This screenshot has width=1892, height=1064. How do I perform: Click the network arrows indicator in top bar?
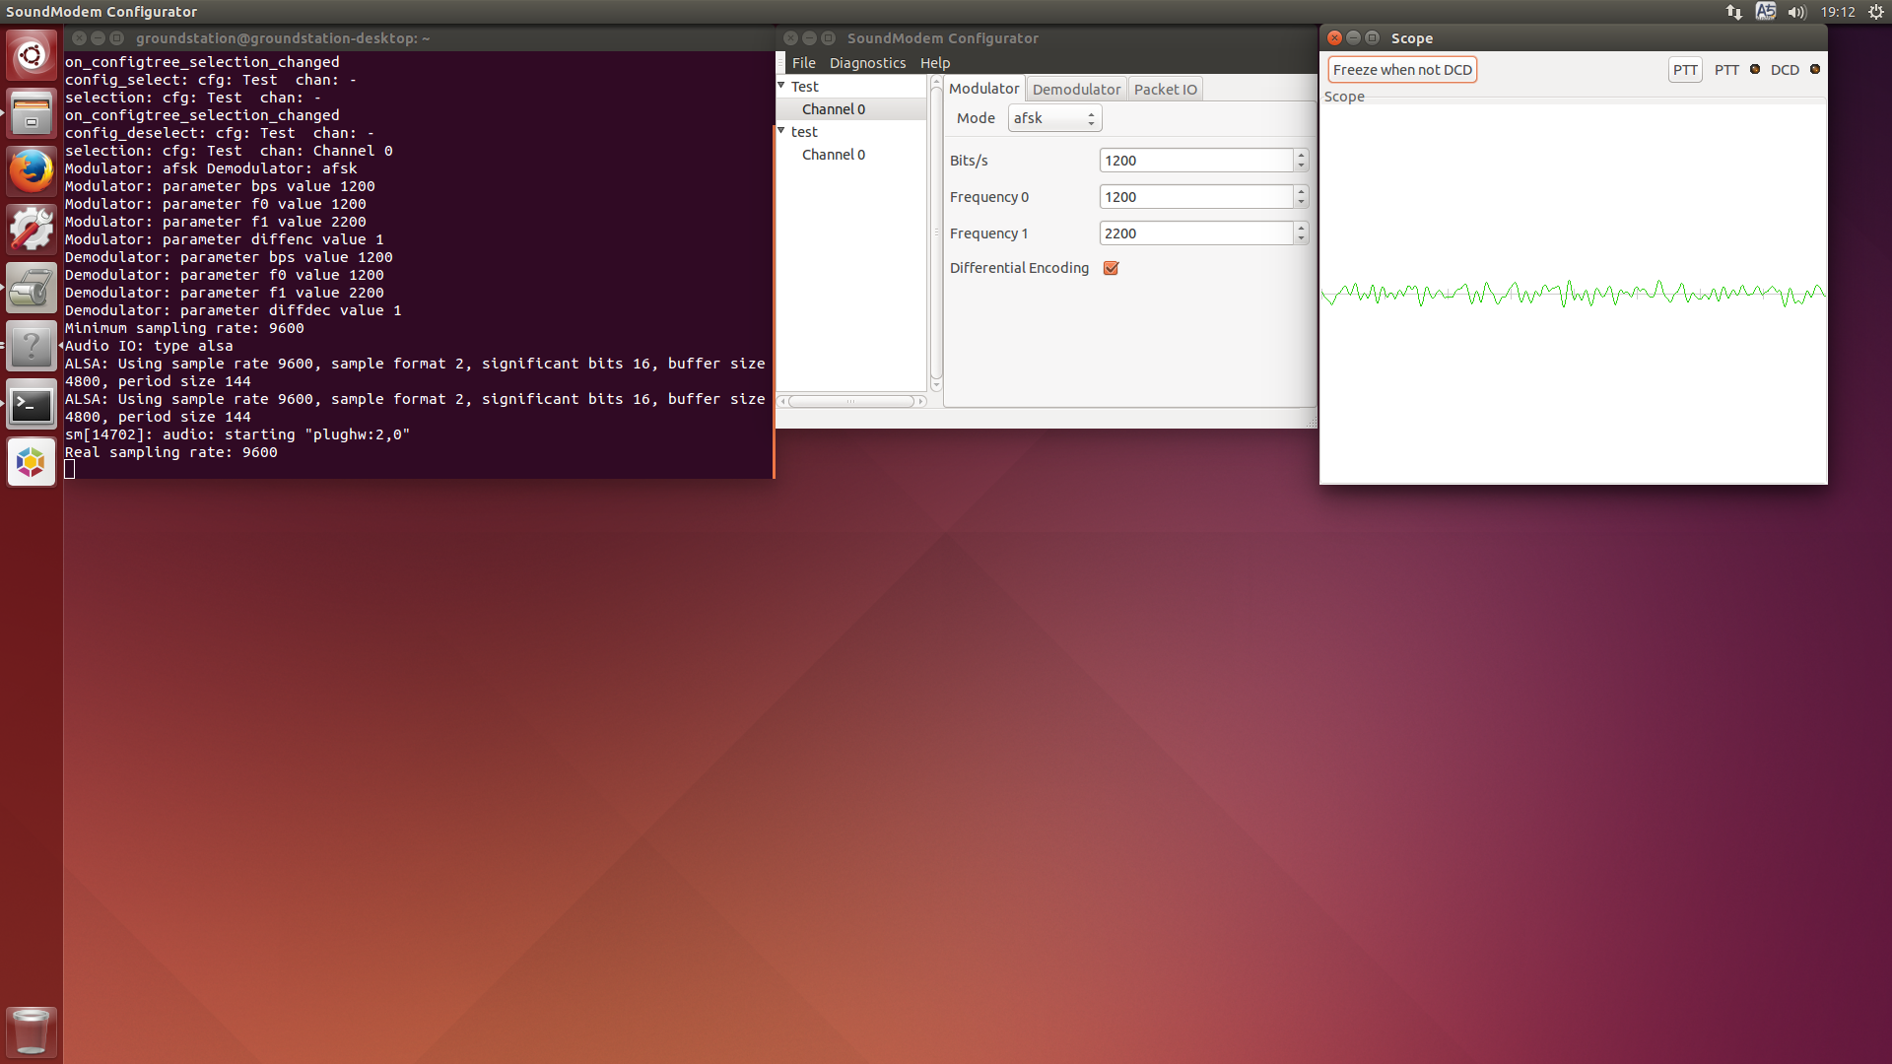coord(1734,12)
